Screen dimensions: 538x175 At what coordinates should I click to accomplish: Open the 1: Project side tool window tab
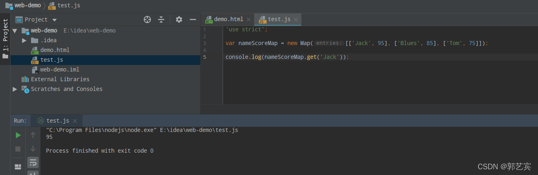coord(5,39)
